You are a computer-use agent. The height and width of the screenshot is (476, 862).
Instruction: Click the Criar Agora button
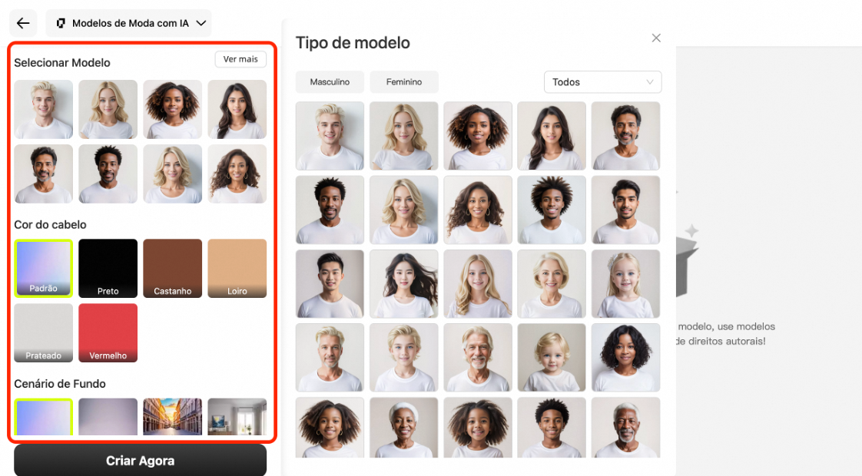[140, 461]
